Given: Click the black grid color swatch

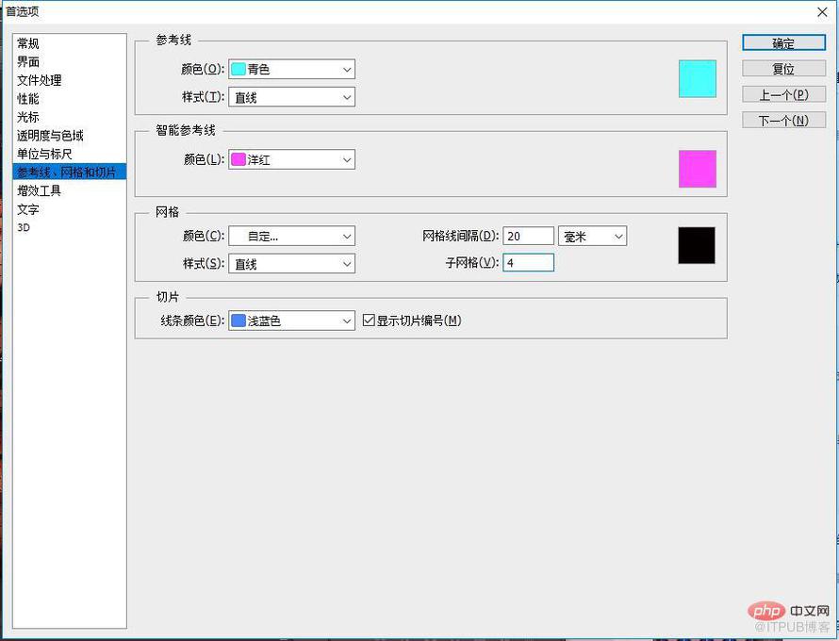Looking at the screenshot, I should click(x=697, y=245).
